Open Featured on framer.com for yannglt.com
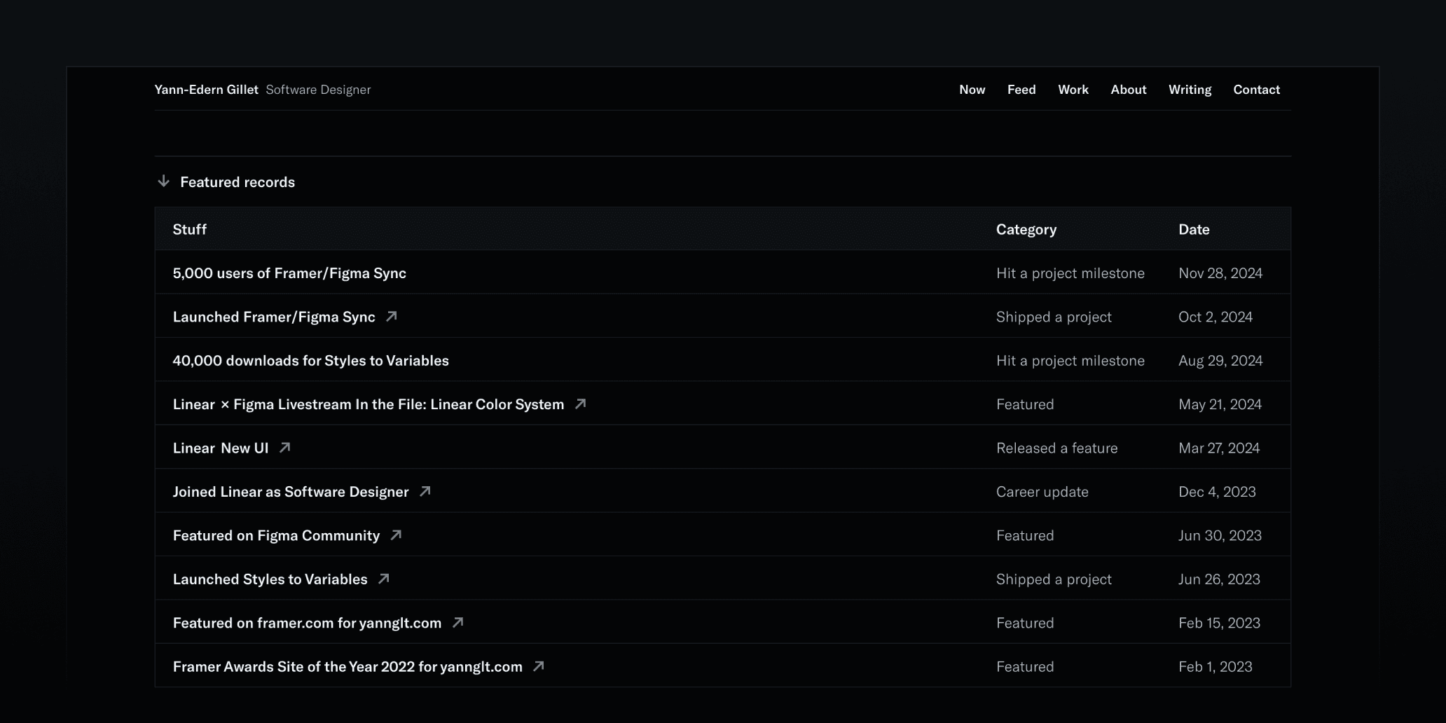 tap(307, 623)
